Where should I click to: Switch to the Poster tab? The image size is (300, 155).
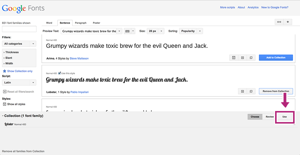[96, 23]
